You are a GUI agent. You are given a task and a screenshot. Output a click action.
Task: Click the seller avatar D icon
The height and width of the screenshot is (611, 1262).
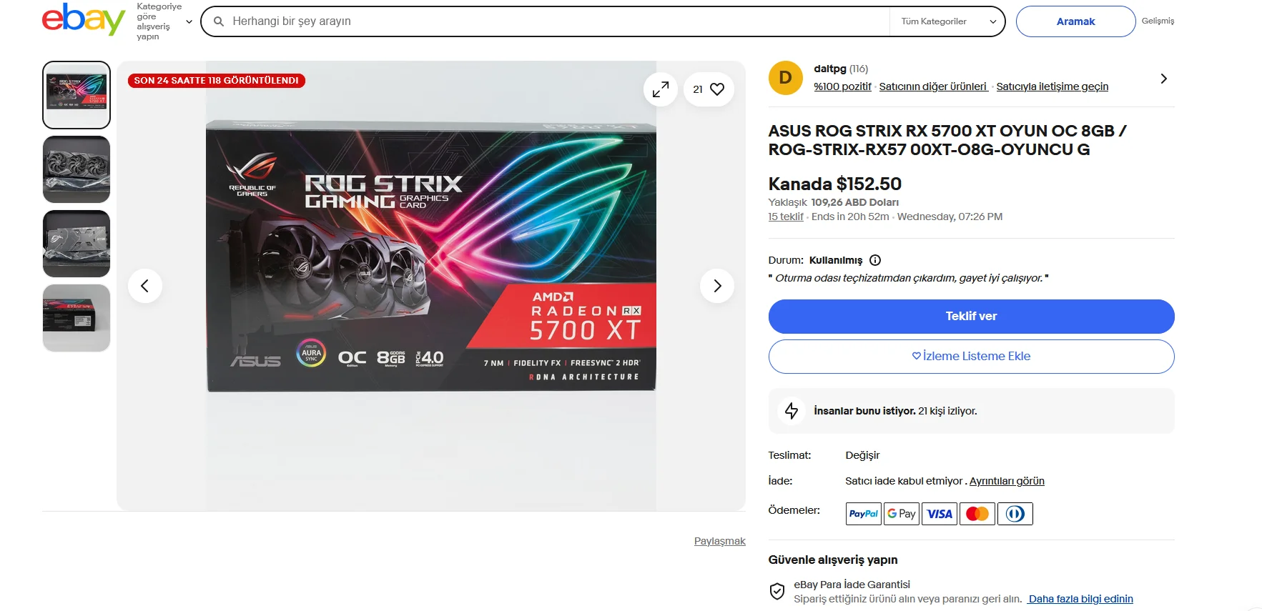(x=785, y=78)
